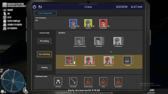Click the cooking warning icon
This screenshot has height=94, width=168.
(x=103, y=81)
